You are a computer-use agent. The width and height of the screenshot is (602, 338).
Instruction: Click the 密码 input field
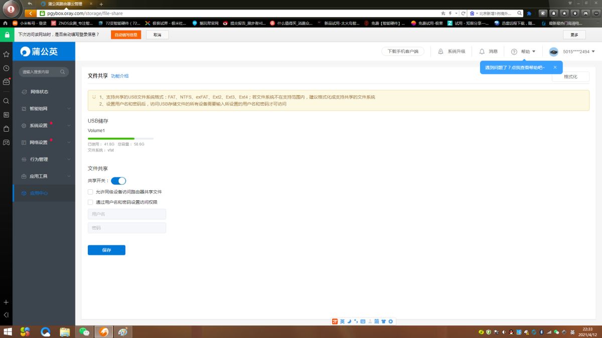pos(126,228)
